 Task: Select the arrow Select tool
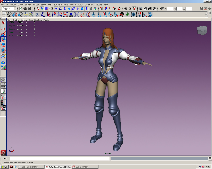click(x=3, y=23)
